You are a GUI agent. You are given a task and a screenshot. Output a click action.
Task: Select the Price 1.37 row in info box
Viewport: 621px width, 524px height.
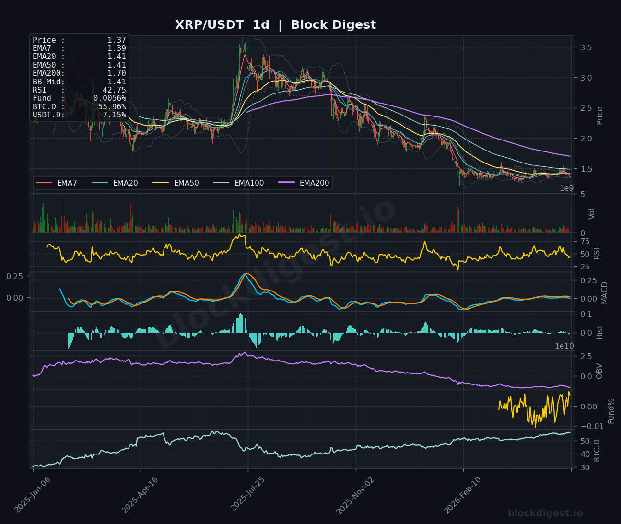[79, 40]
